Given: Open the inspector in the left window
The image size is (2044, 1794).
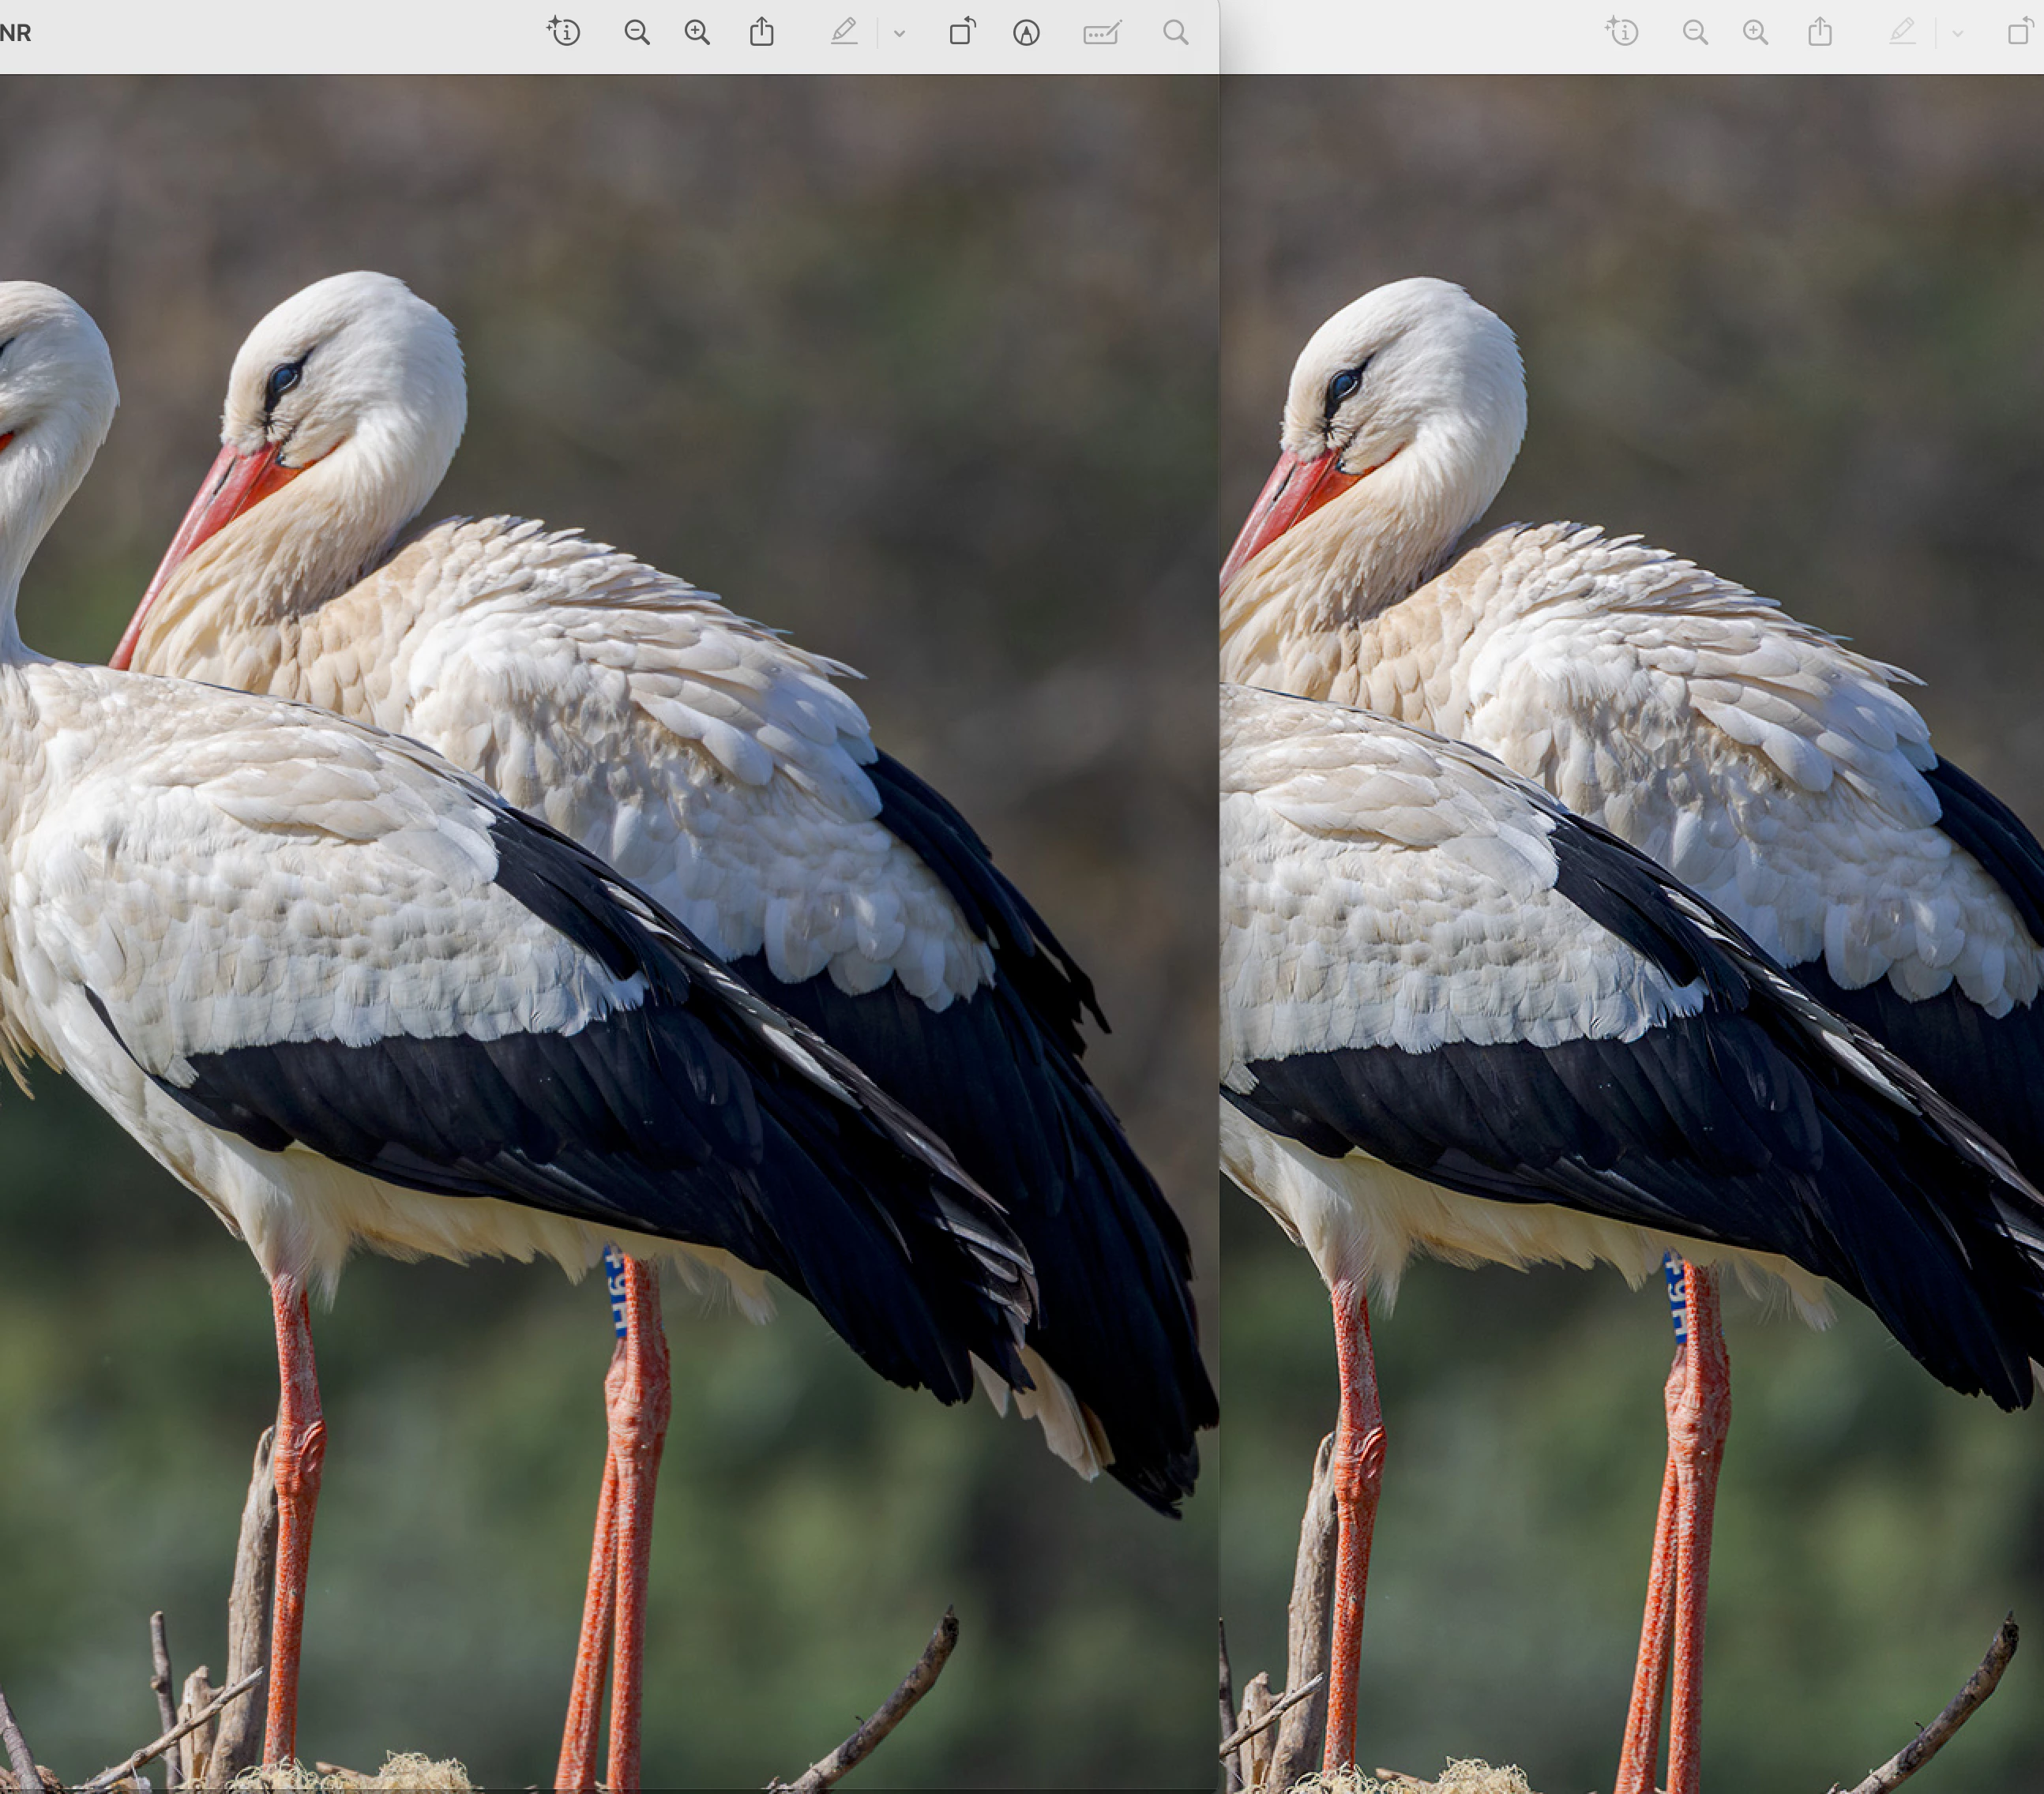Looking at the screenshot, I should [564, 32].
